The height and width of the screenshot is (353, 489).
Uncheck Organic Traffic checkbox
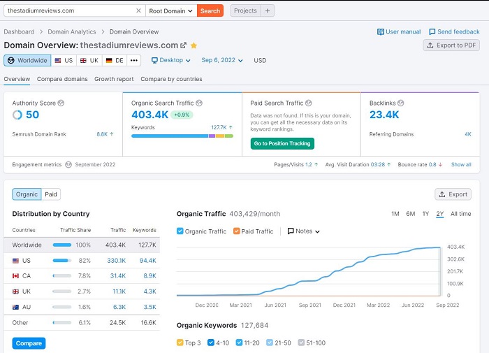[180, 231]
